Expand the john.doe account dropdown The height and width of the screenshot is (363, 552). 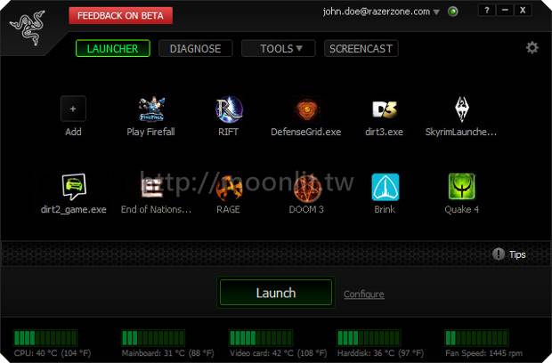click(436, 12)
